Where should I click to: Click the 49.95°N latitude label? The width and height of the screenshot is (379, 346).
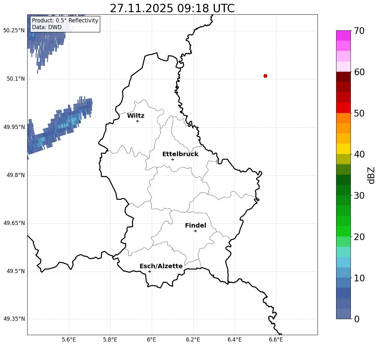[14, 127]
